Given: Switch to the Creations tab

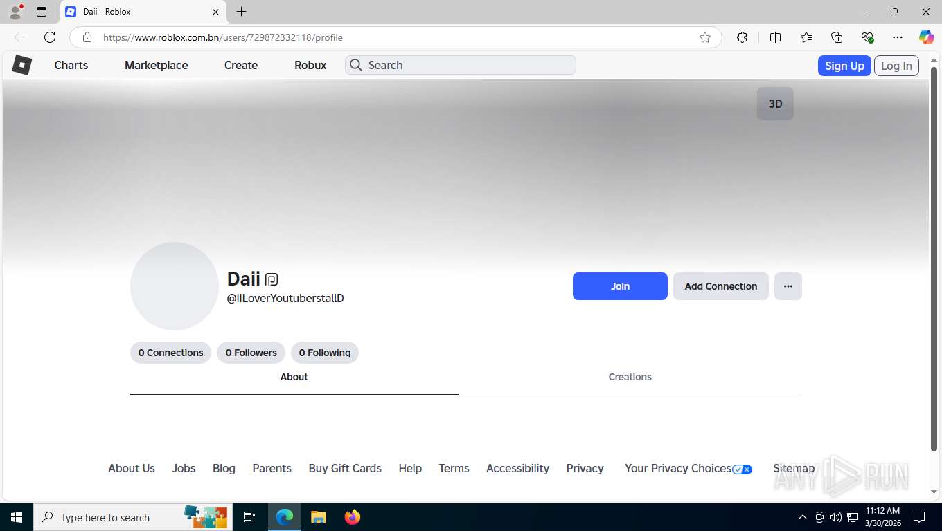Looking at the screenshot, I should click(x=630, y=378).
